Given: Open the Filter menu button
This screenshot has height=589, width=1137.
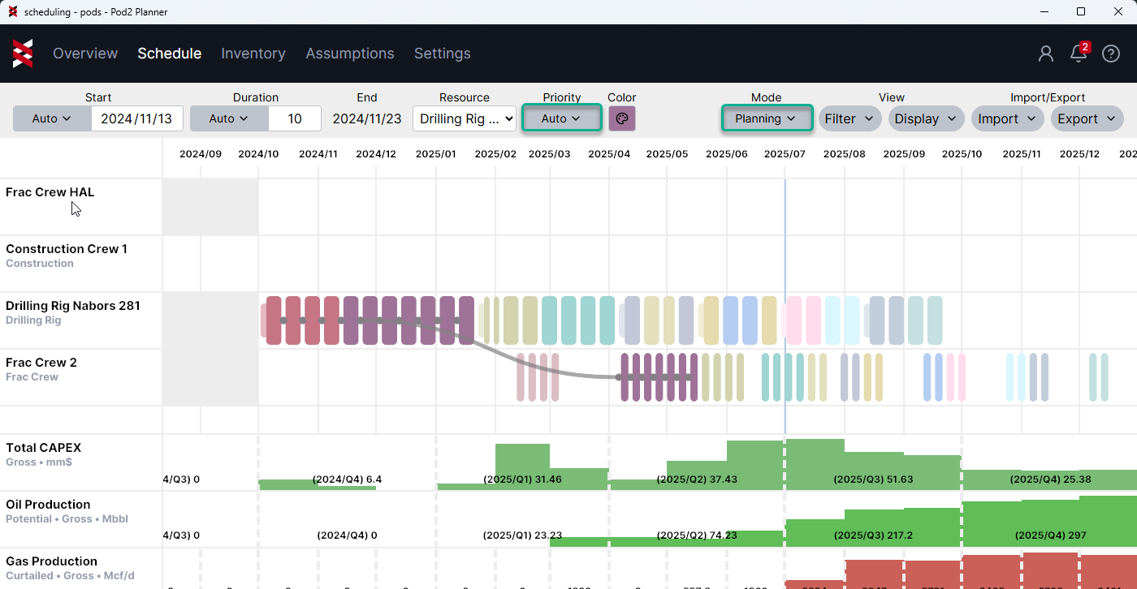Looking at the screenshot, I should click(849, 118).
